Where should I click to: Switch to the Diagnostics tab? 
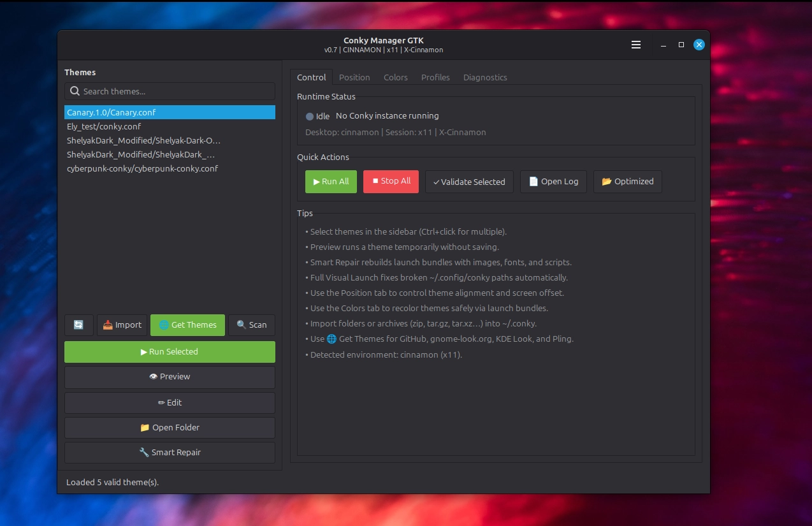pos(485,77)
